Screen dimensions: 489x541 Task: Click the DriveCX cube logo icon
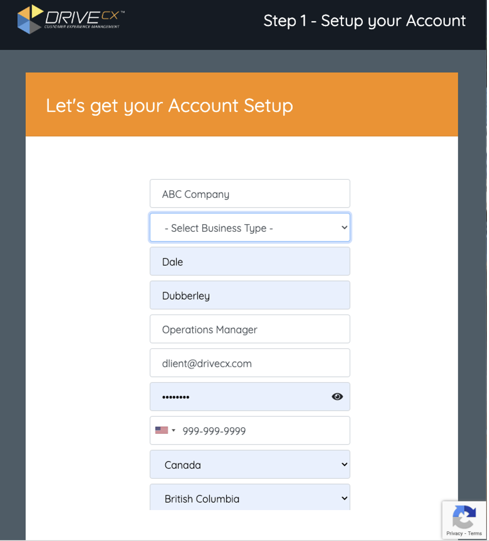pyautogui.click(x=29, y=20)
